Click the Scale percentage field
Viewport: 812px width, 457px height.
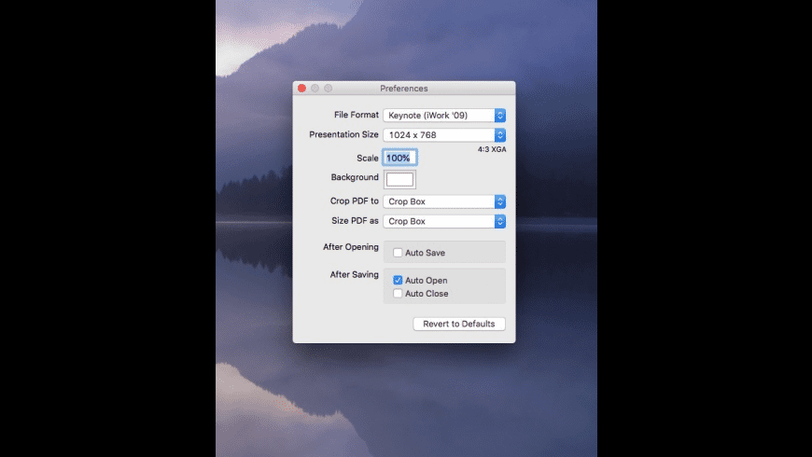[399, 158]
